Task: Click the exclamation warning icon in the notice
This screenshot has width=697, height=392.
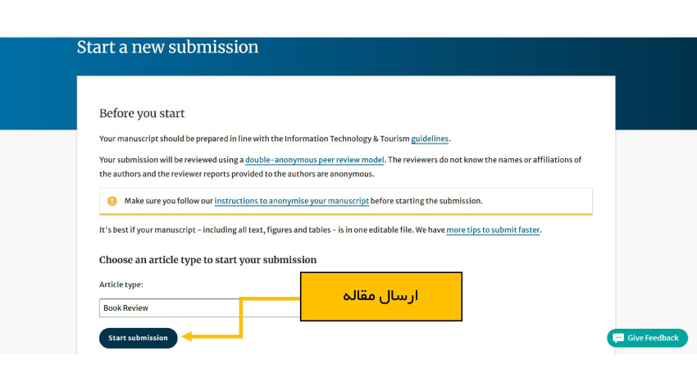Action: click(x=112, y=201)
